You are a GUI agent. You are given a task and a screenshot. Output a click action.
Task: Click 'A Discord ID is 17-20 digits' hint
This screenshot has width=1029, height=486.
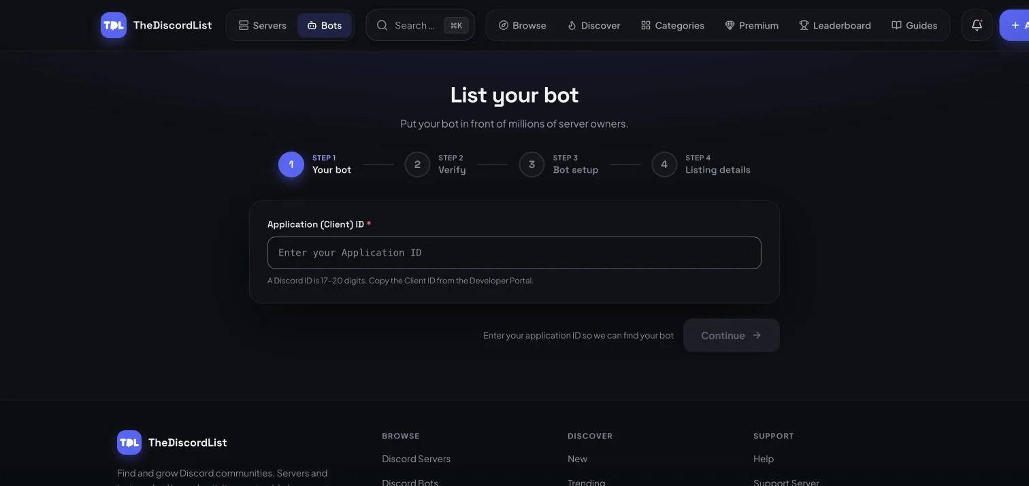[x=400, y=281]
